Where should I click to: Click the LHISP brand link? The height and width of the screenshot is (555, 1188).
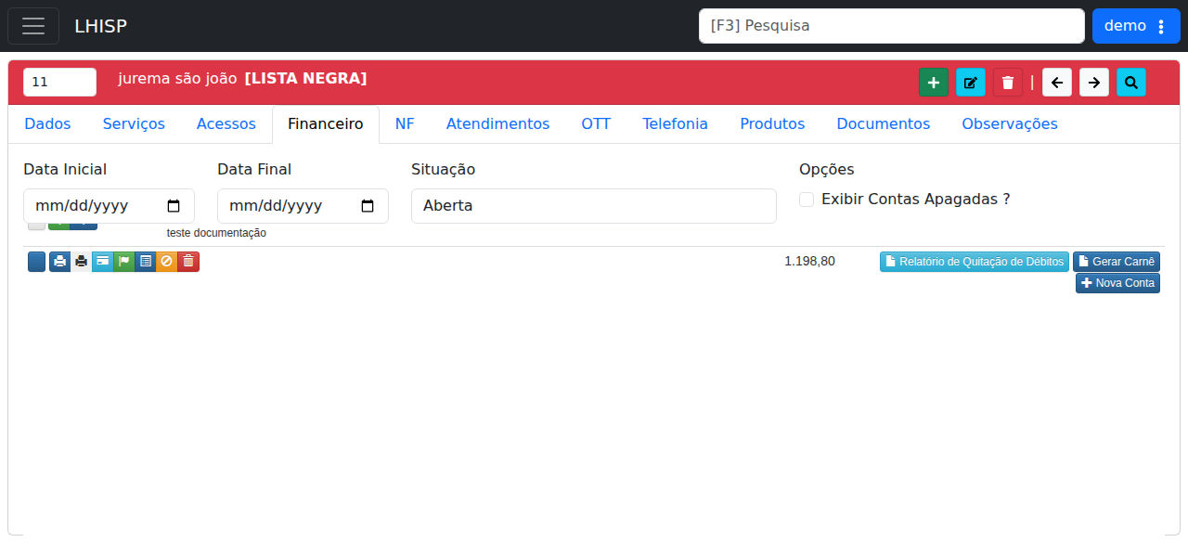click(x=100, y=26)
